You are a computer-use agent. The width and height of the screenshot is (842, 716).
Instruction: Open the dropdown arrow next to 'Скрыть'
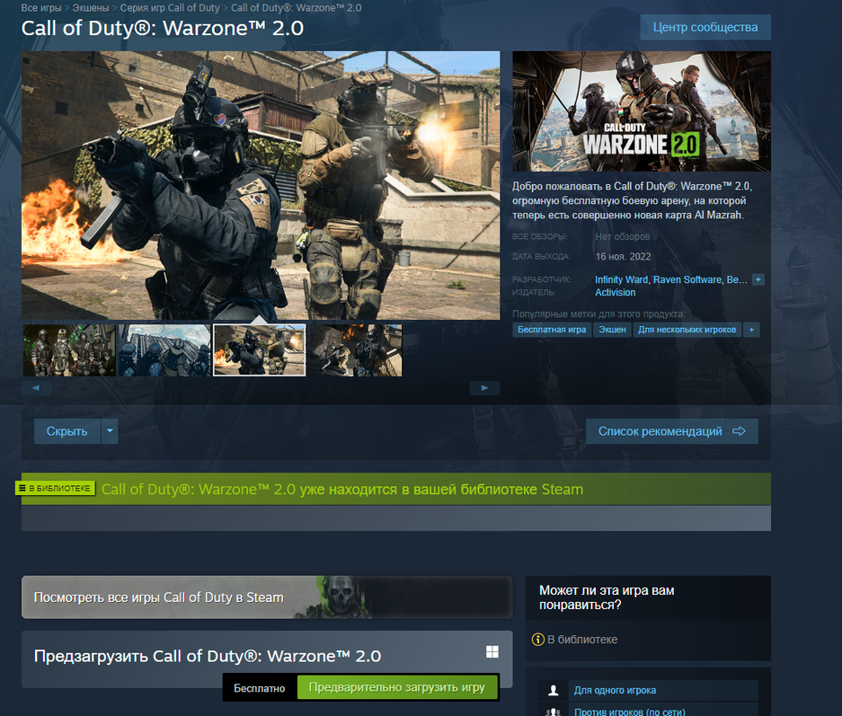point(110,431)
